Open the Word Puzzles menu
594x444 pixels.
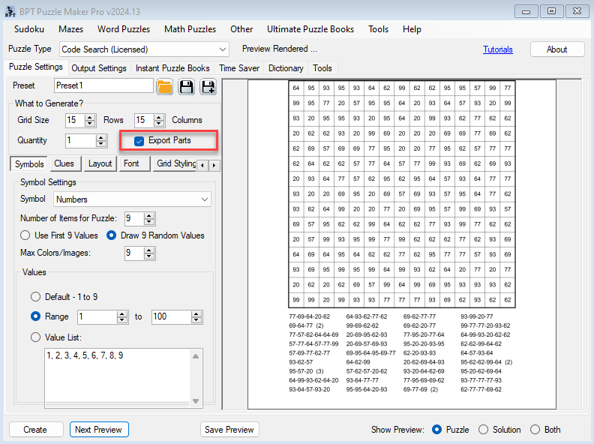124,29
